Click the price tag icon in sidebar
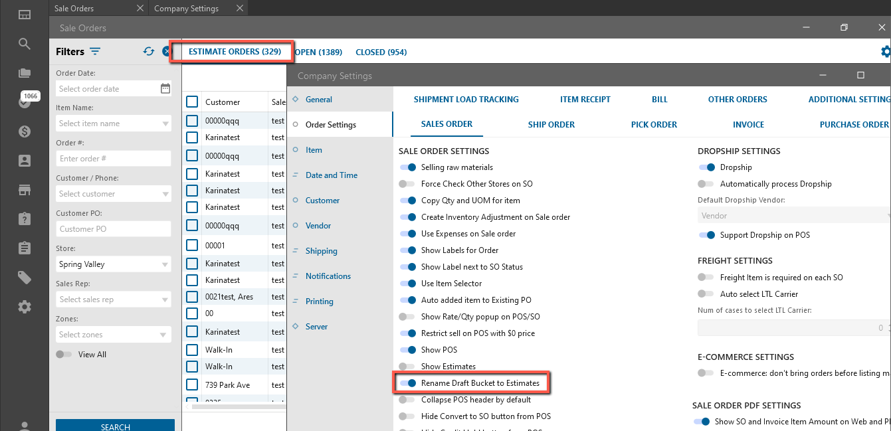 point(25,278)
